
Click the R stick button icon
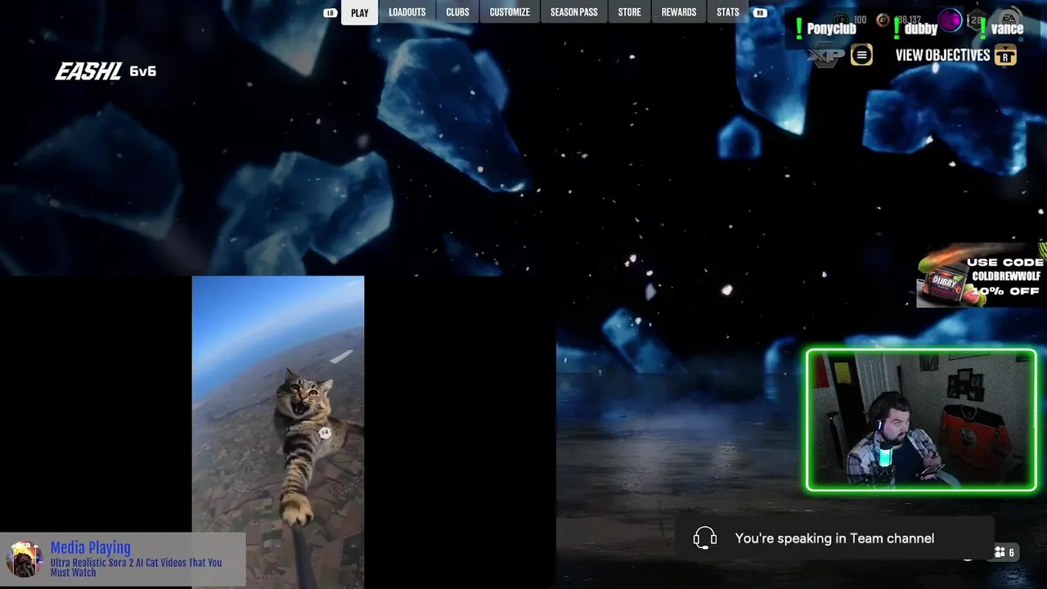point(1005,55)
